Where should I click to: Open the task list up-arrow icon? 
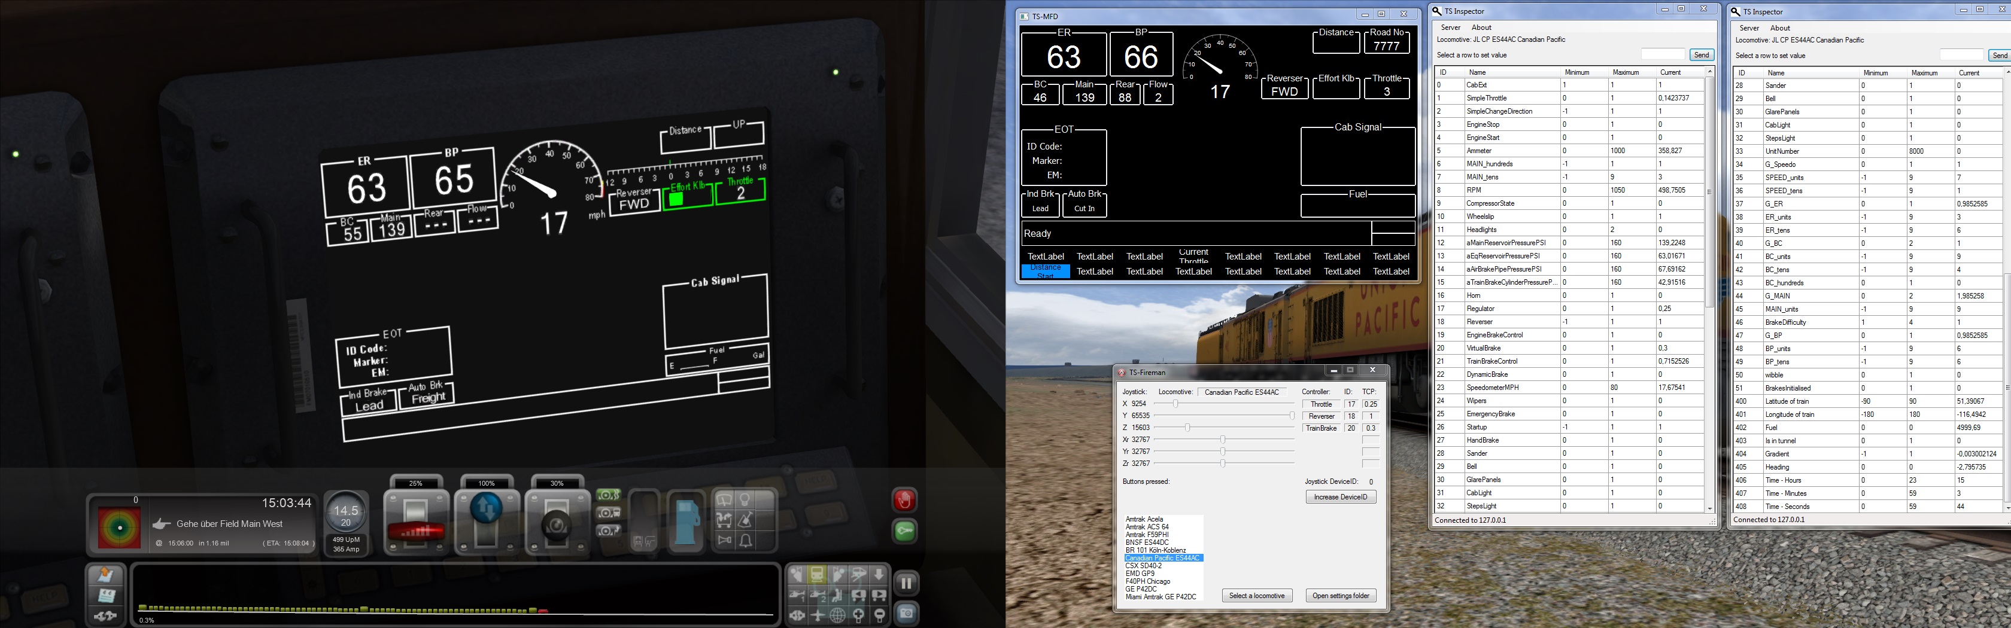point(105,576)
